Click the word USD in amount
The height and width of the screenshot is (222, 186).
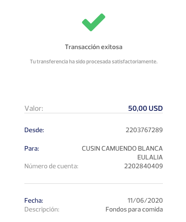[x=156, y=108]
